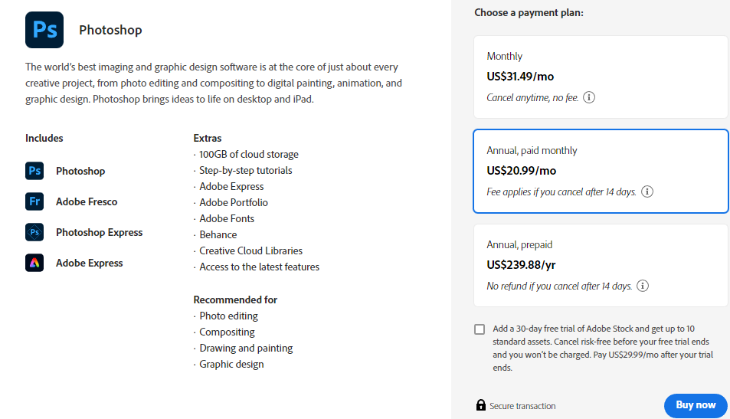Select the Annual, paid monthly plan
Viewport: 730px width, 419px height.
[601, 172]
